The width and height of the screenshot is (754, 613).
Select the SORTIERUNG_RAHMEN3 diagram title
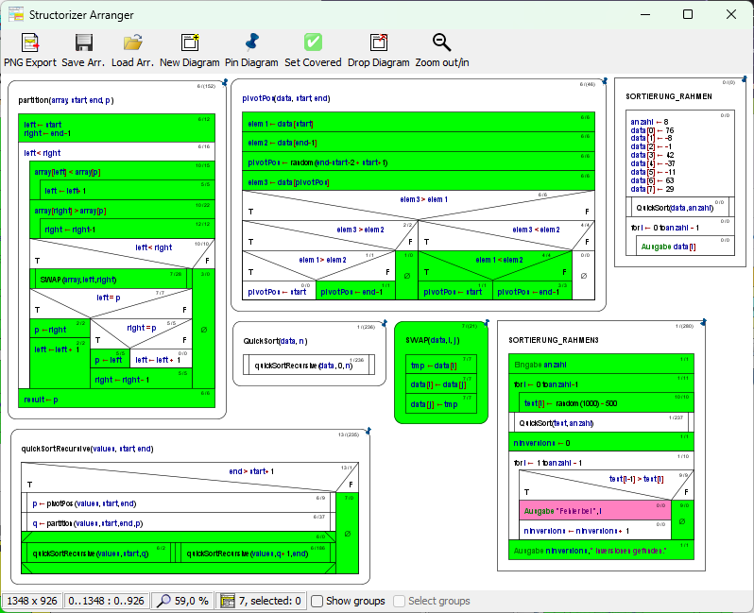click(554, 340)
